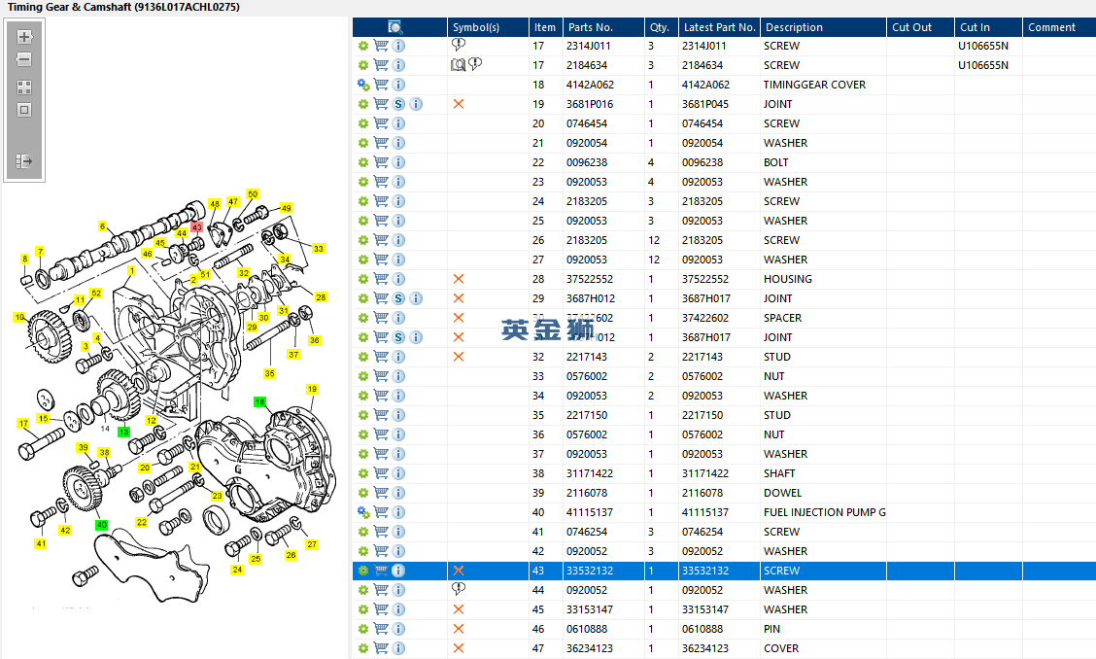Click green callout 18 in diagram
Image resolution: width=1096 pixels, height=659 pixels.
[x=260, y=402]
